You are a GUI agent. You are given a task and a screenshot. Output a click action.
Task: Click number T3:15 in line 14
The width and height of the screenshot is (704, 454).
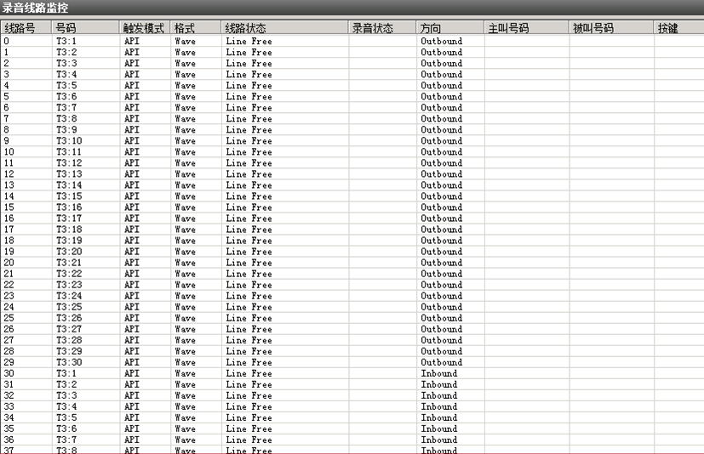point(69,196)
